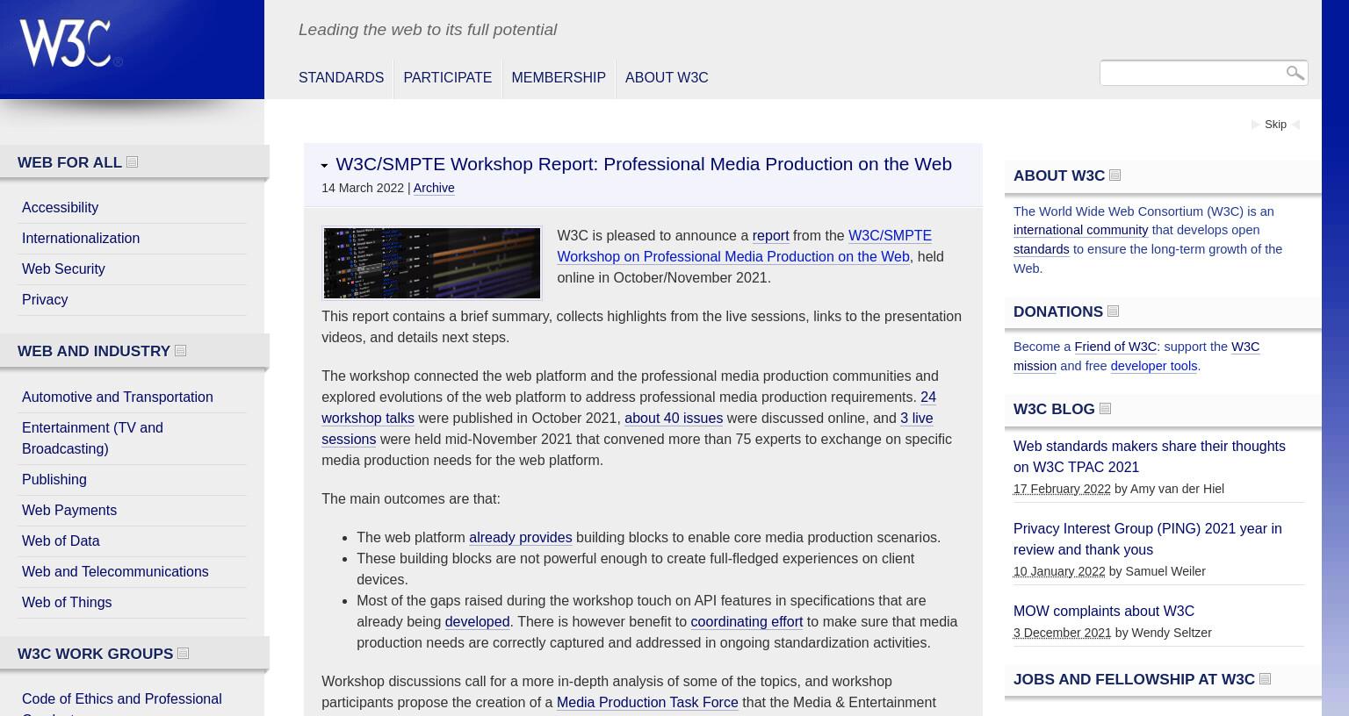Focus the site search field
Viewport: 1349px width, 716px height.
point(1191,73)
